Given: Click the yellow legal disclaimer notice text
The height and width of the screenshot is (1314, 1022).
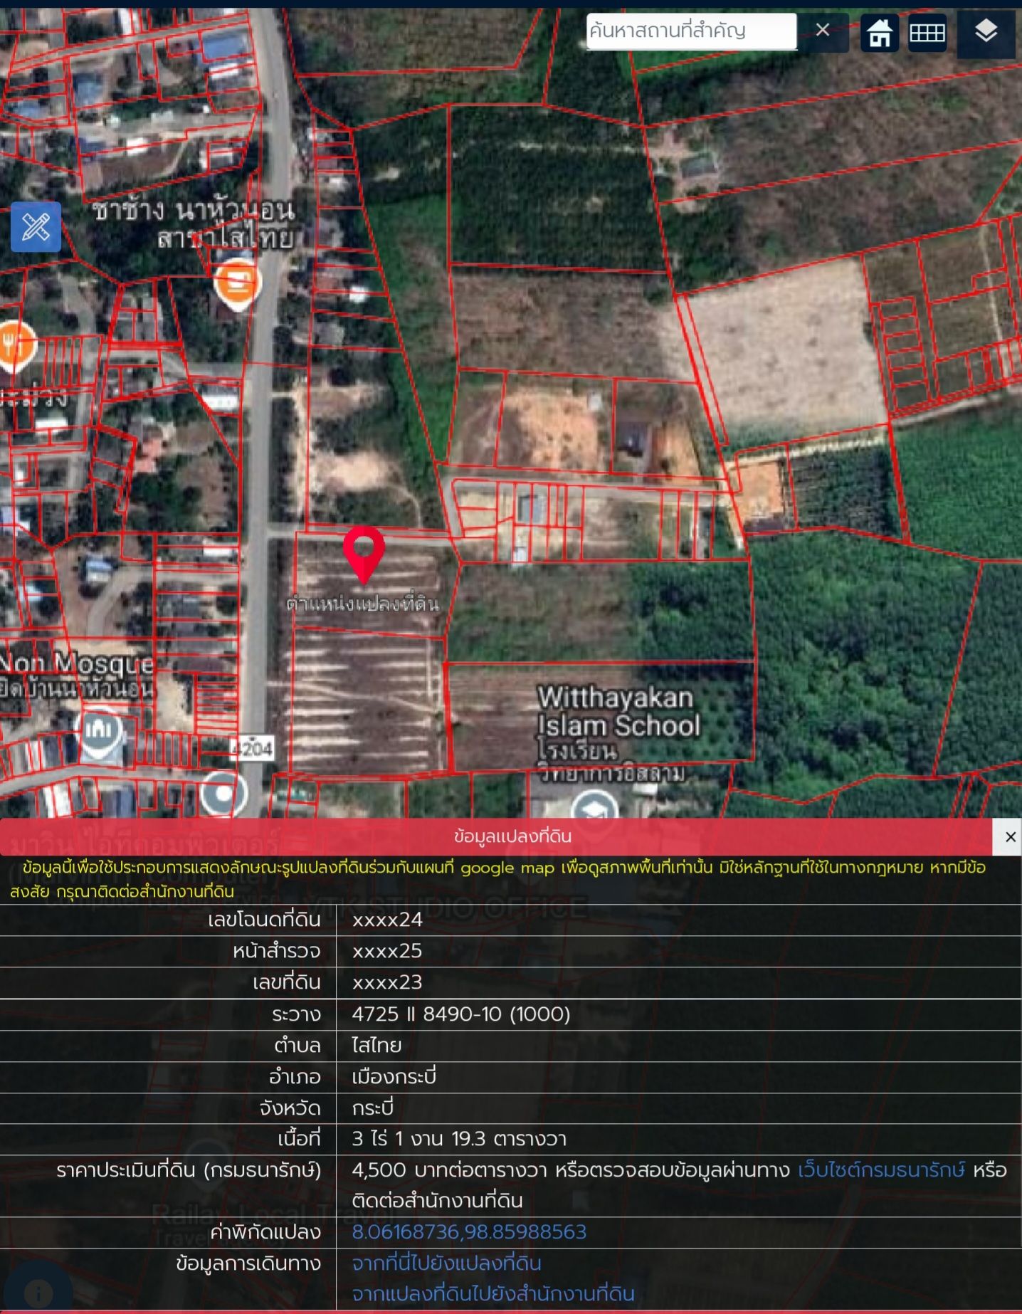Looking at the screenshot, I should (498, 879).
